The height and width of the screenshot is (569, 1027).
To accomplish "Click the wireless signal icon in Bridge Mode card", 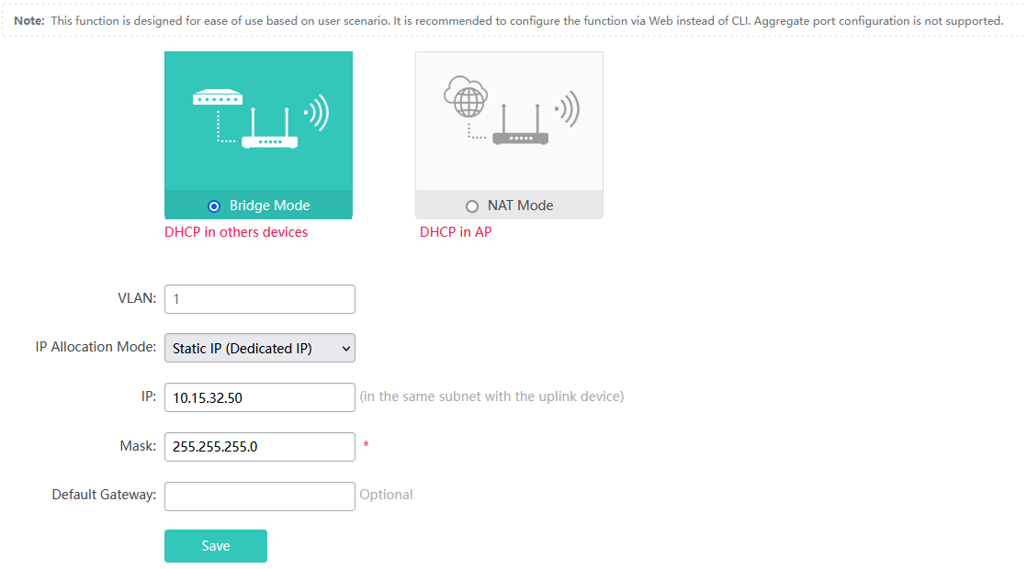I will tap(316, 113).
